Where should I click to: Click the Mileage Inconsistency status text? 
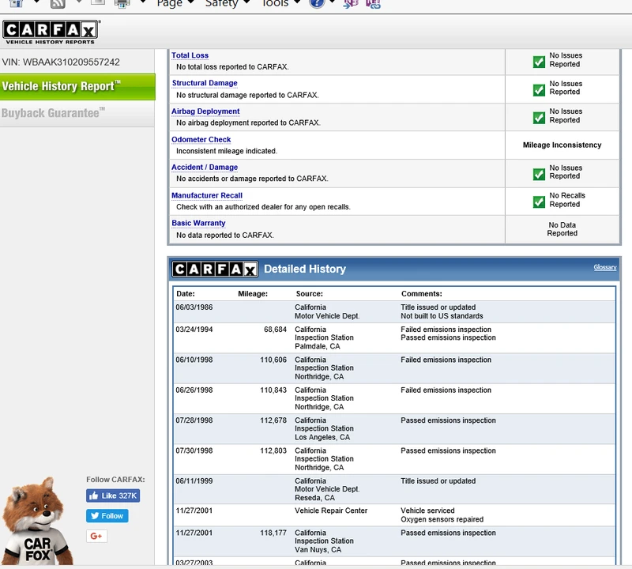tap(562, 145)
